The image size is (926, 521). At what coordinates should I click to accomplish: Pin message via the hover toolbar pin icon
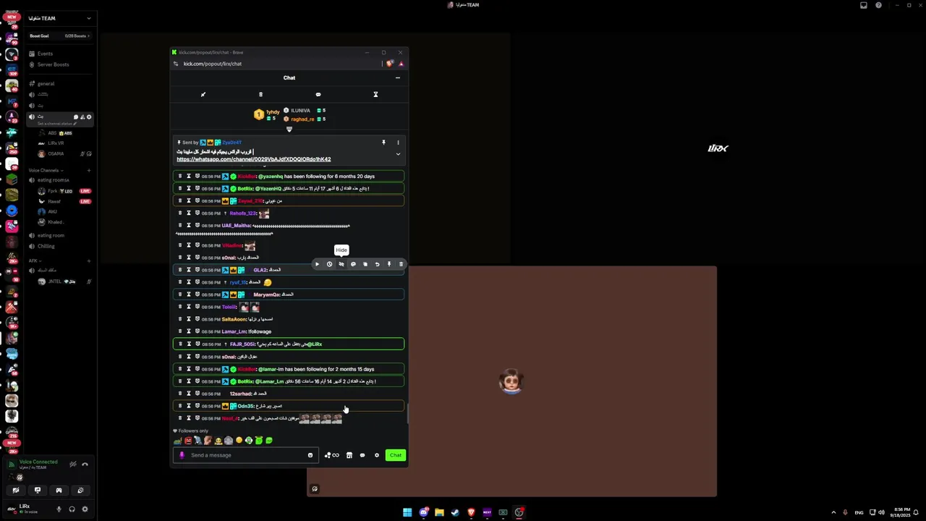[389, 264]
